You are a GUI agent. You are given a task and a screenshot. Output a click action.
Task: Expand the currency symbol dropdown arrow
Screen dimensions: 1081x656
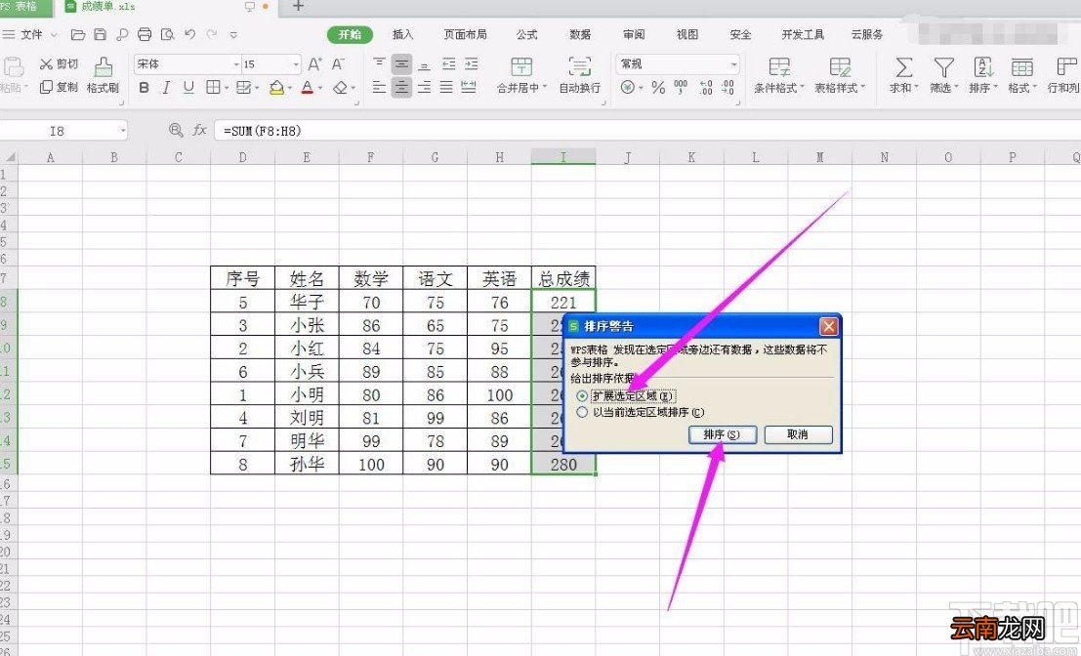tap(641, 88)
